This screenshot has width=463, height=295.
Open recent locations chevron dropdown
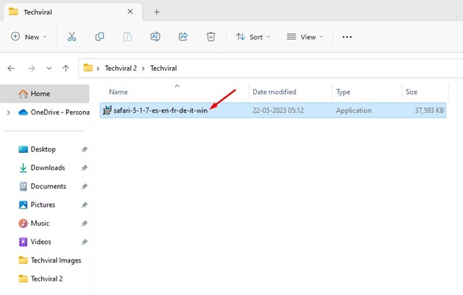point(48,69)
